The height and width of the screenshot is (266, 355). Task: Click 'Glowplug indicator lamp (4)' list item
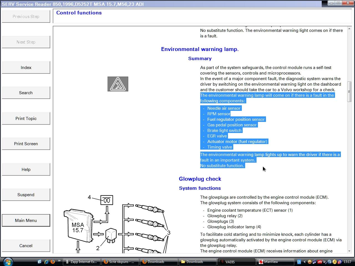click(234, 227)
